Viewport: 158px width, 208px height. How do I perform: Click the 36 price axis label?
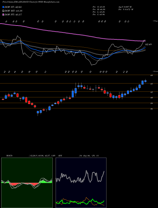coord(151,109)
